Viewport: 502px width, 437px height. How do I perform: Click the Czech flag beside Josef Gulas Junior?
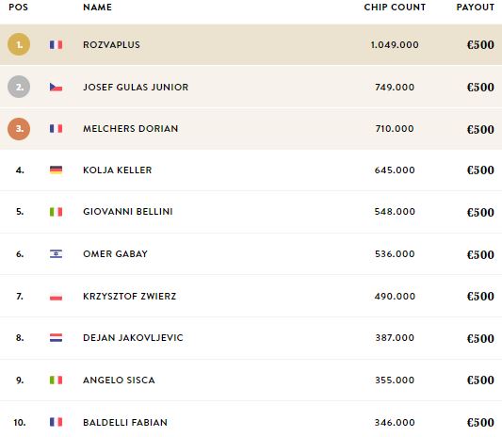[x=56, y=87]
